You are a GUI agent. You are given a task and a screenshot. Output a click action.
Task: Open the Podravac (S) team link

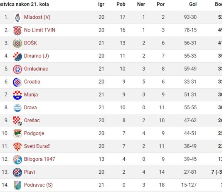point(38,185)
